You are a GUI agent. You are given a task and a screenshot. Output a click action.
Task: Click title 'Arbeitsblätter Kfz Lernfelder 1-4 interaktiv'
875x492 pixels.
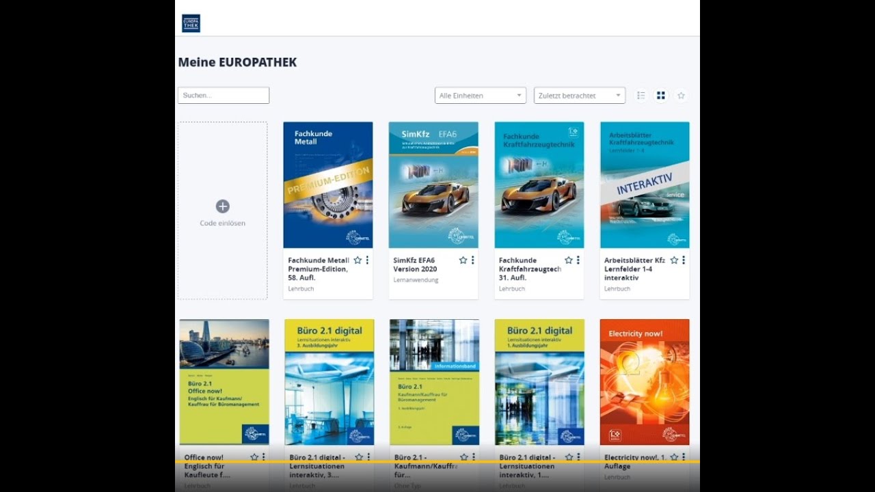coord(635,269)
